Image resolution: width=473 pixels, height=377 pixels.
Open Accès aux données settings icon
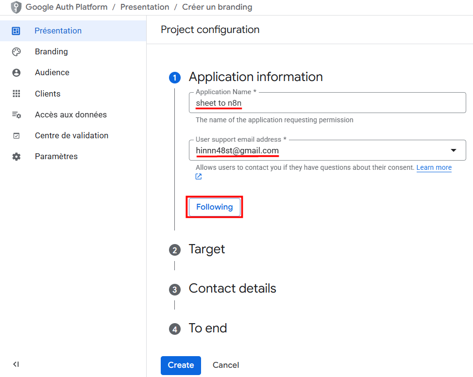click(16, 115)
